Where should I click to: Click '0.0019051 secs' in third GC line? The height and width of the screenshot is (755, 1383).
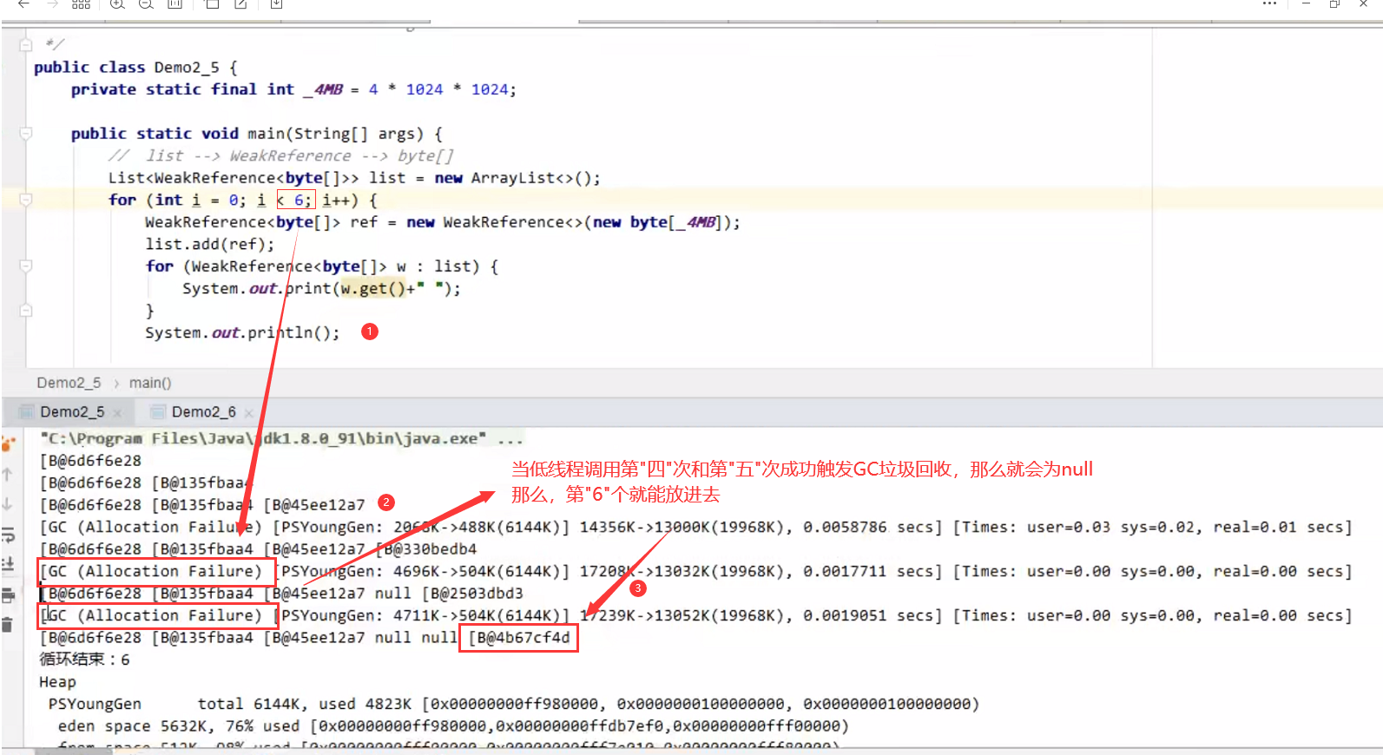872,616
